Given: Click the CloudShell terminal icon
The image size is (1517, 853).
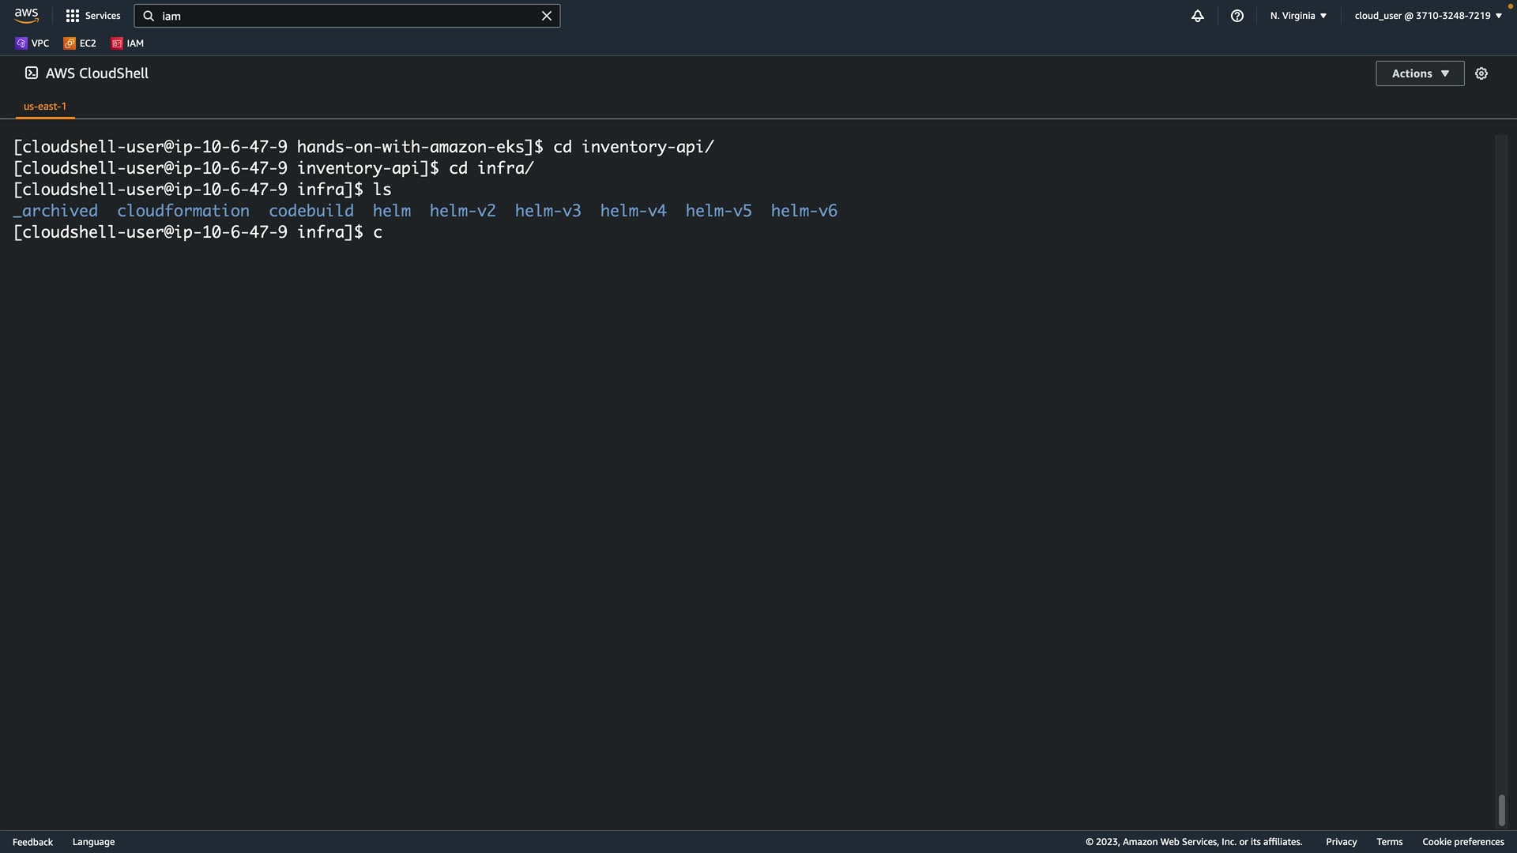Looking at the screenshot, I should tap(32, 73).
